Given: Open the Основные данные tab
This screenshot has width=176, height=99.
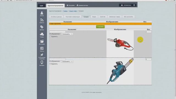Looking at the screenshot, I should [56, 17].
